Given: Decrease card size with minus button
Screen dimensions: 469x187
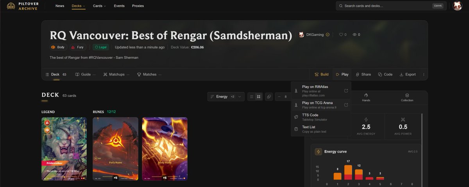Looking at the screenshot, I should click(x=279, y=97).
